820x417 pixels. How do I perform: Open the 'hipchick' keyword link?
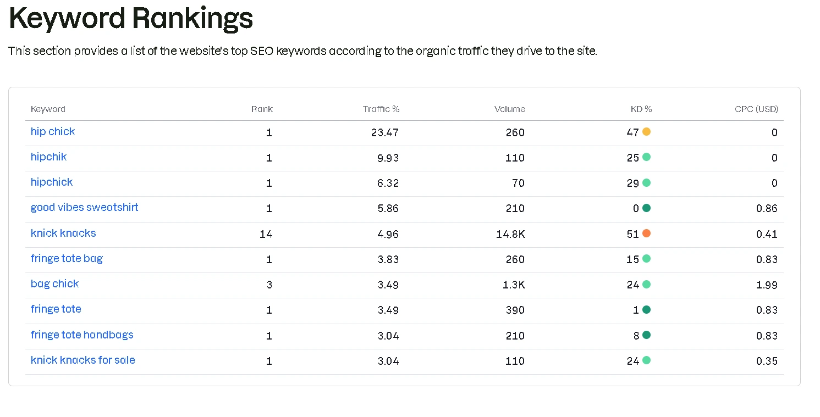52,182
